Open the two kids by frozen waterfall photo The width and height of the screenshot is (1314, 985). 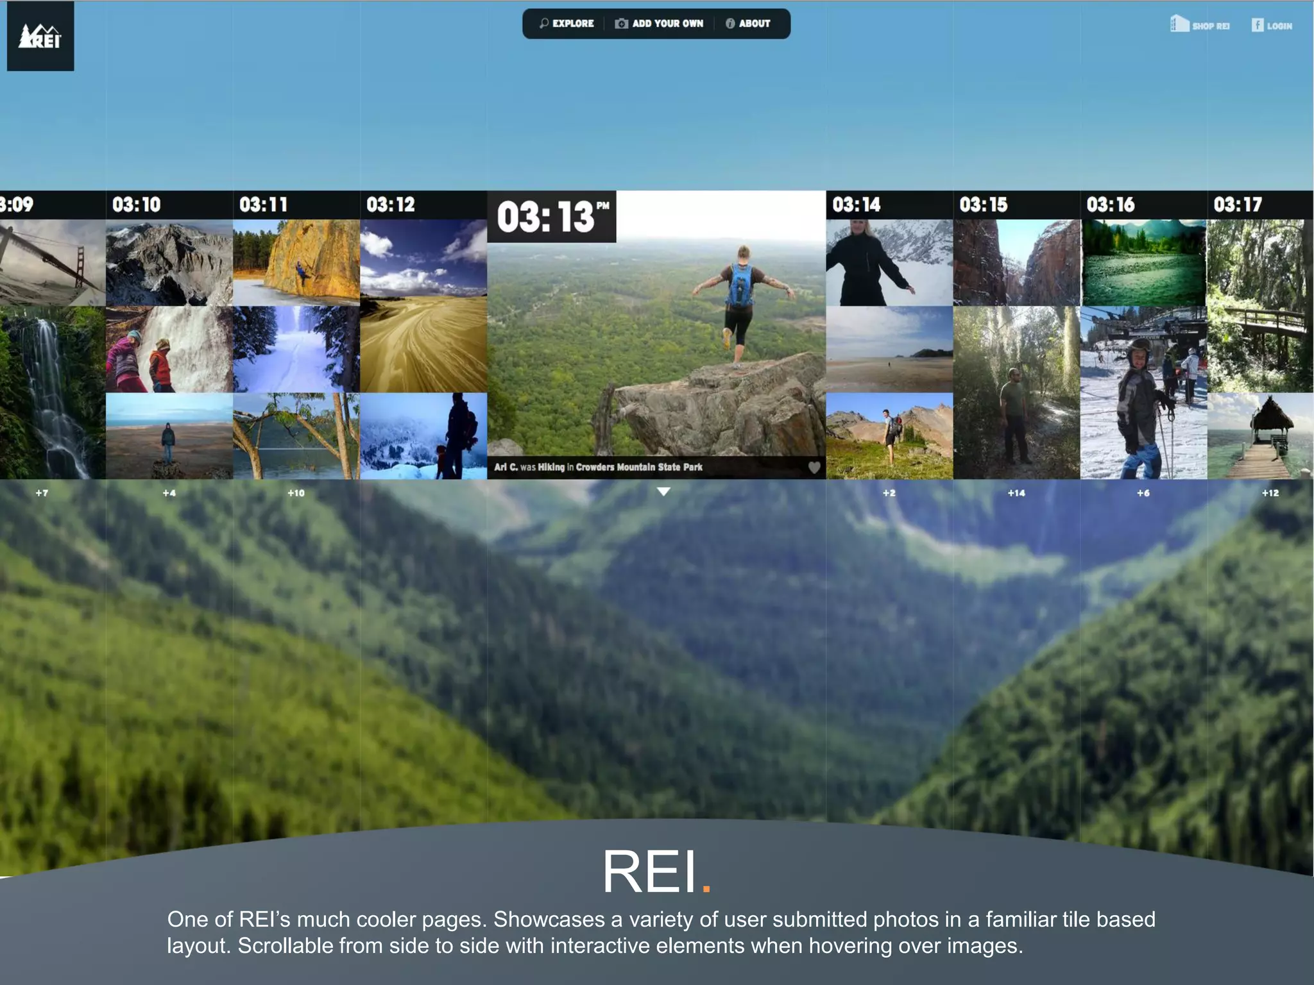coord(169,349)
